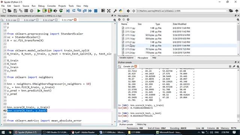Run cell and advance toolbar icon
Image resolution: width=240 pixels, height=135 pixels.
click(x=50, y=11)
